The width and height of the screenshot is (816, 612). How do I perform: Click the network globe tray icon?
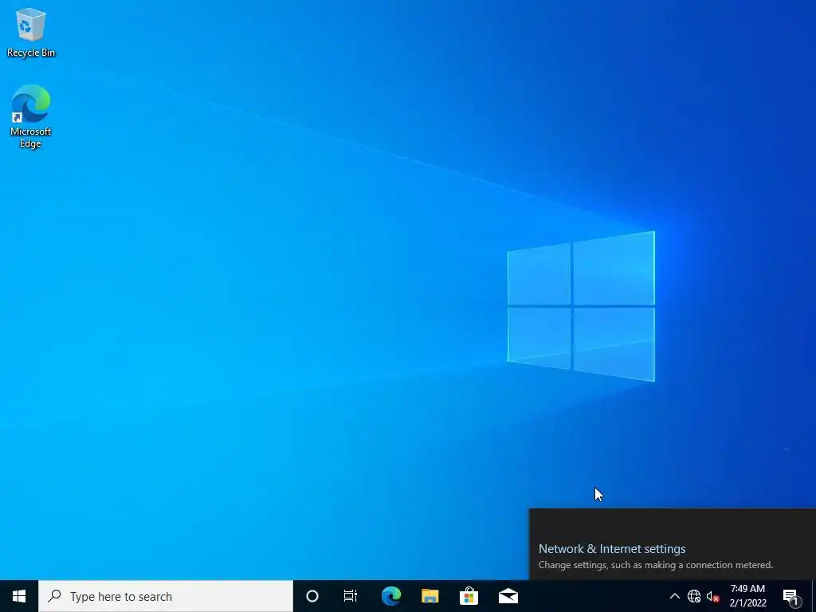(694, 596)
